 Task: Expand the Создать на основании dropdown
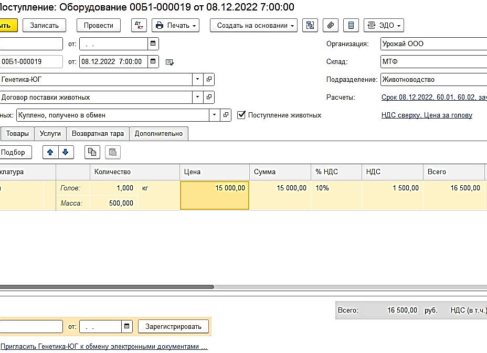[x=254, y=26]
